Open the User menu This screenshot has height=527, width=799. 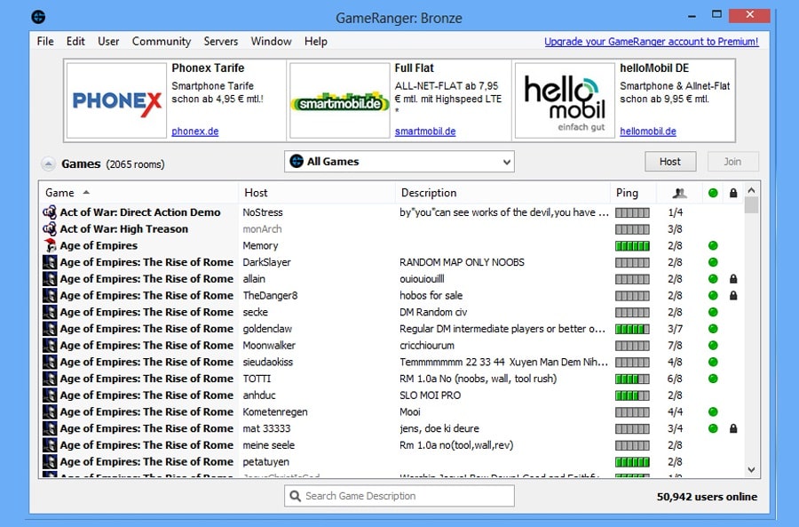108,41
